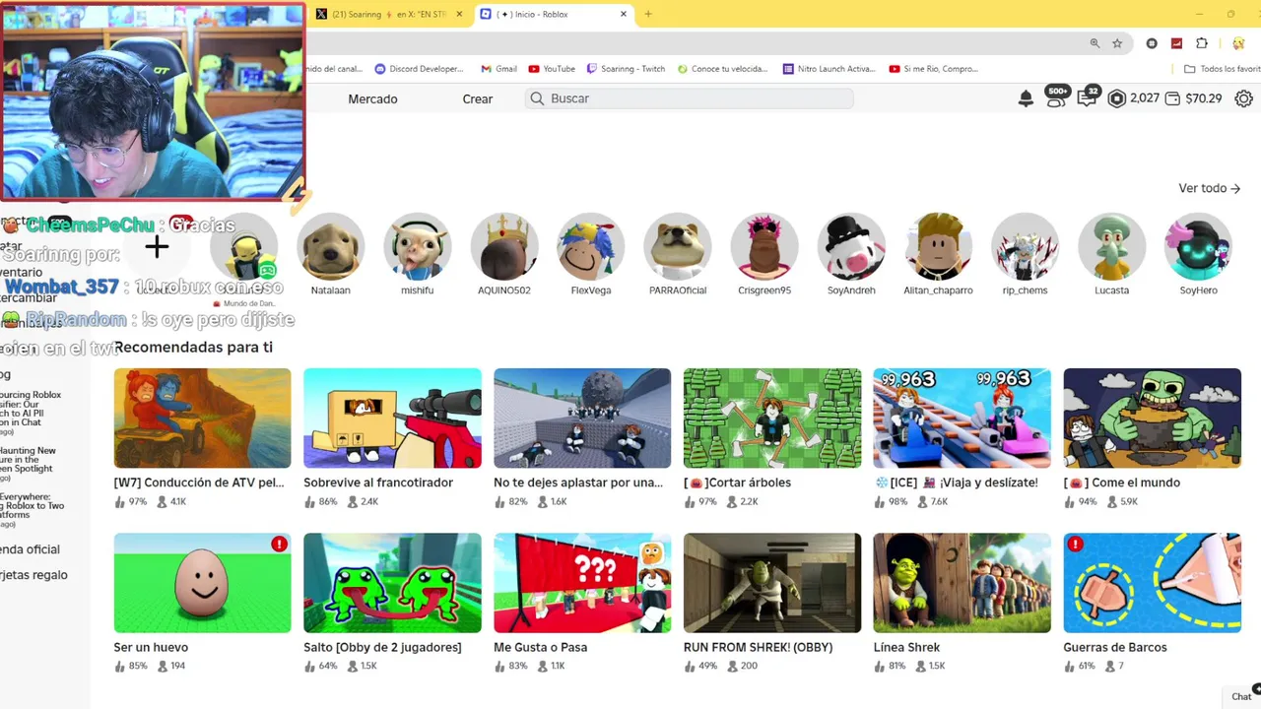This screenshot has width=1261, height=709.
Task: Open Crisgreen95's friend avatar
Action: (x=764, y=246)
